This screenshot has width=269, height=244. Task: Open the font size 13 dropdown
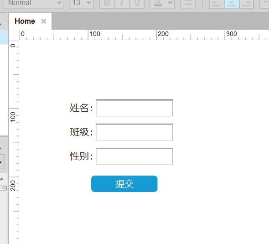82,4
